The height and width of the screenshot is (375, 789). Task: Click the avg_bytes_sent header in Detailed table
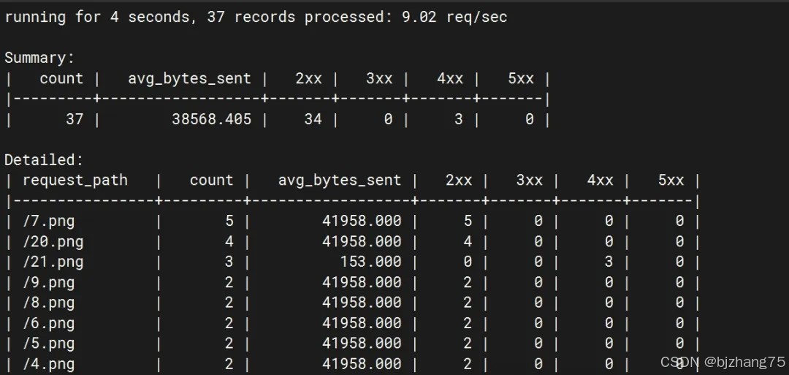tap(339, 180)
